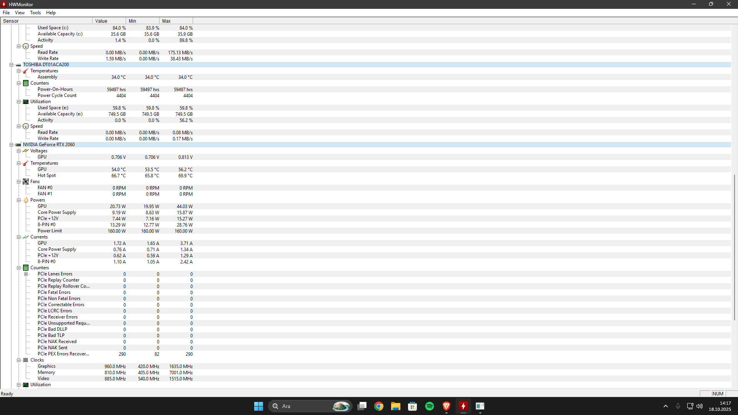Viewport: 738px width, 415px height.
Task: Click the Speed gauge icon above 175.13 MB/s row
Action: tap(26, 46)
